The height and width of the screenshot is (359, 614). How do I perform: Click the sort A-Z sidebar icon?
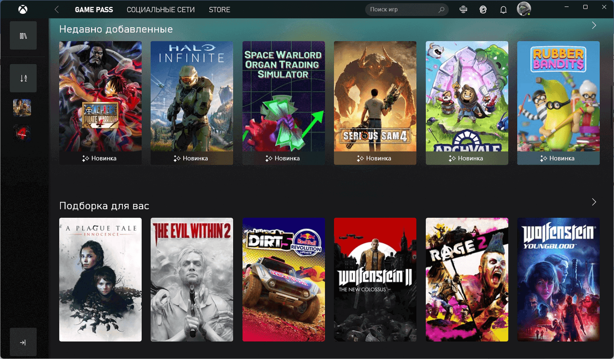point(23,78)
